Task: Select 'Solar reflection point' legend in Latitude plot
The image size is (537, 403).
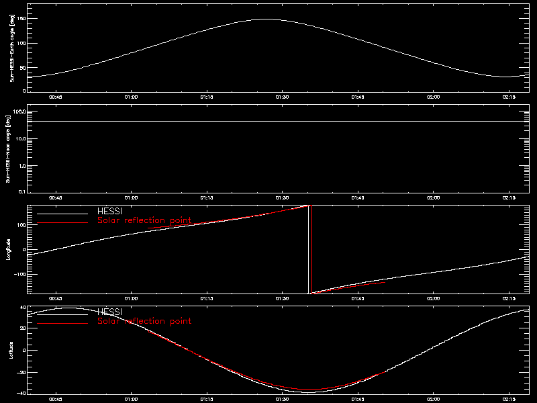Action: 144,321
